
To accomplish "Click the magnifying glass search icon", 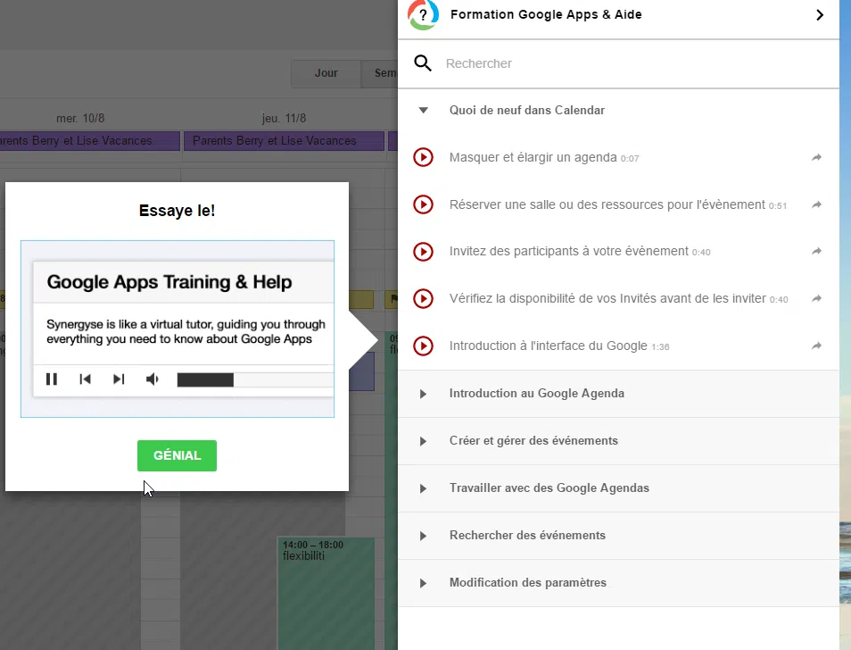I will (x=423, y=63).
